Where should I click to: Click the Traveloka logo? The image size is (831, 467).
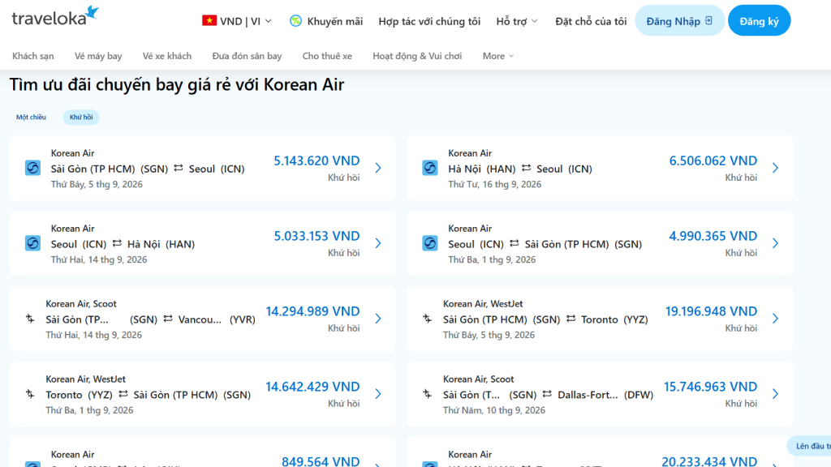coord(55,16)
